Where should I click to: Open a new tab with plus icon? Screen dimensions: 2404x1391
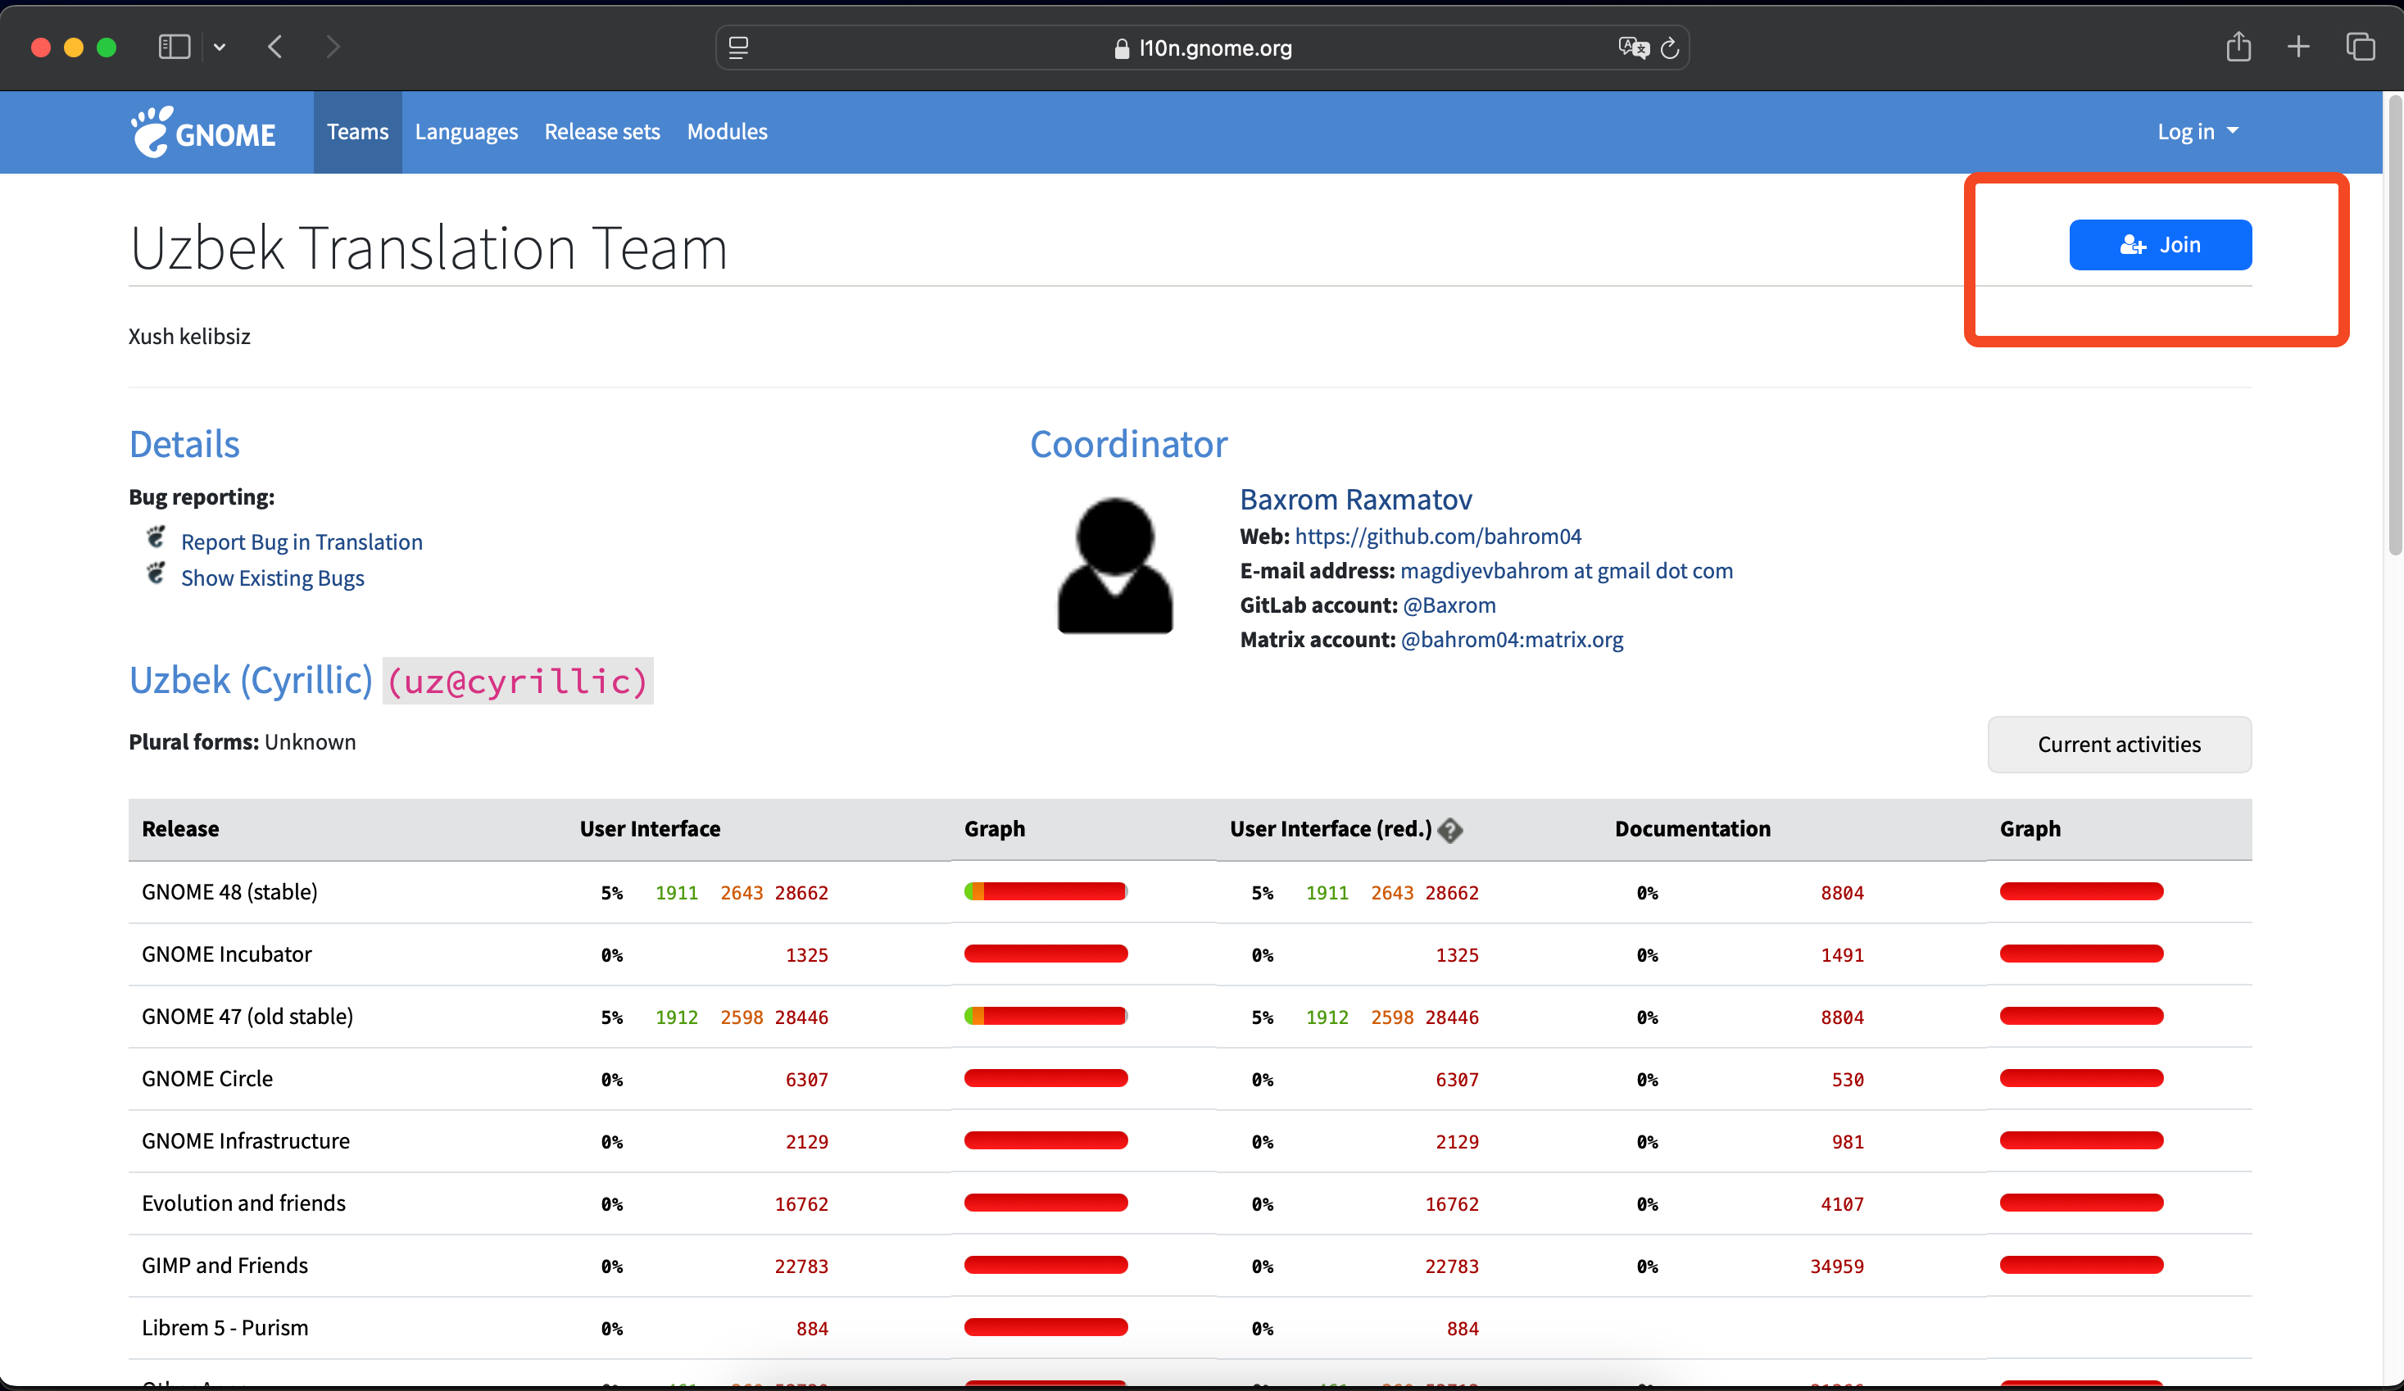[x=2298, y=47]
